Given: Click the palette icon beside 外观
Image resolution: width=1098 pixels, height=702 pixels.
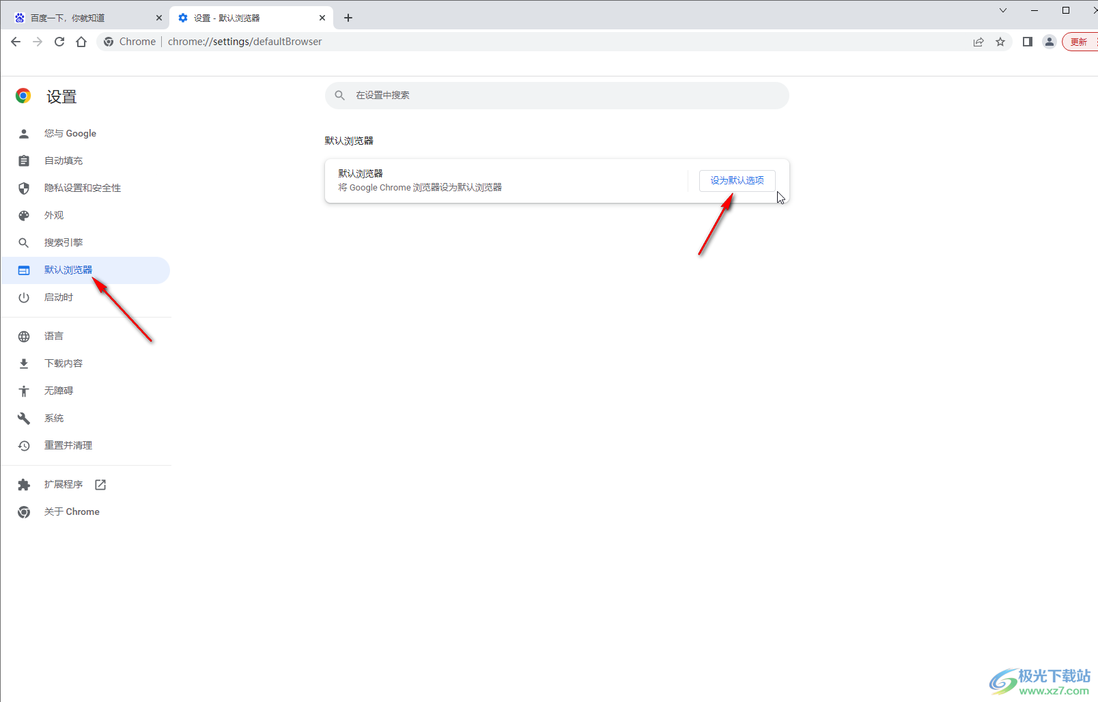Looking at the screenshot, I should [24, 216].
